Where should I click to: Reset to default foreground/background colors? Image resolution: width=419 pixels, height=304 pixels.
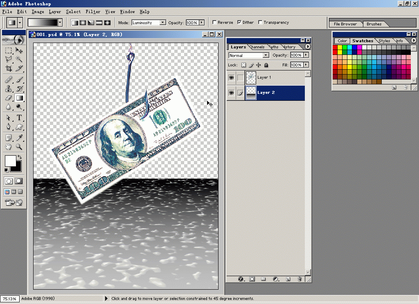click(x=7, y=170)
